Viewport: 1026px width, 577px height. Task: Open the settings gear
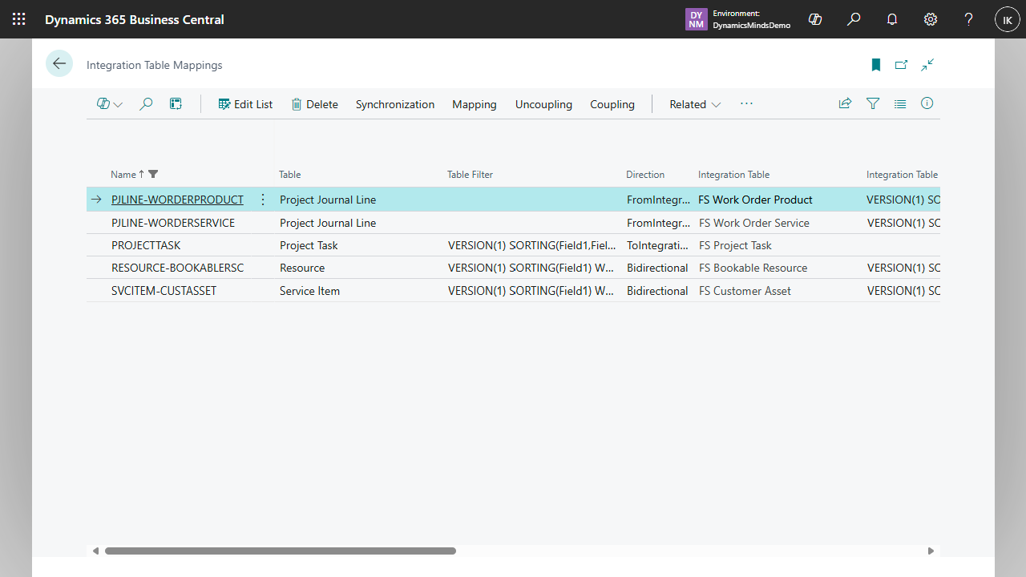pos(931,19)
